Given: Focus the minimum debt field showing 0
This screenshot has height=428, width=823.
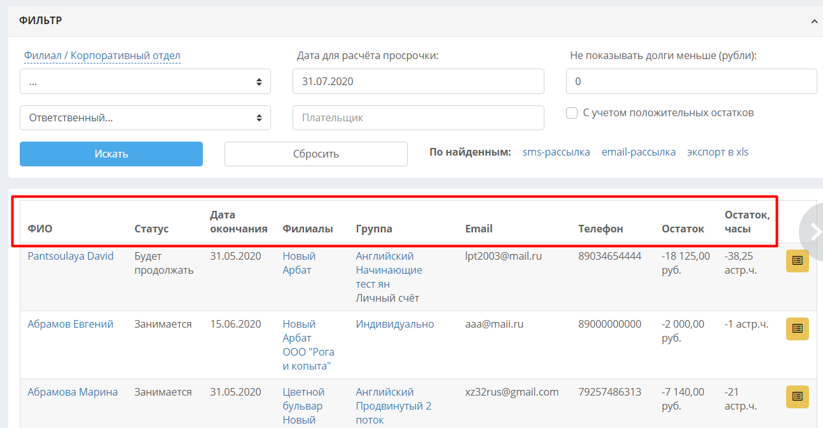Looking at the screenshot, I should 691,81.
